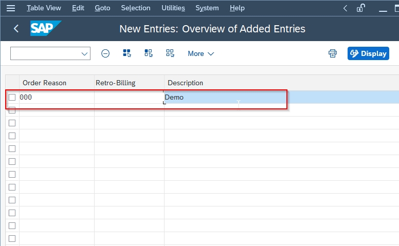Viewport: 399px width, 246px height.
Task: Expand the More toolbar menu
Action: point(201,53)
